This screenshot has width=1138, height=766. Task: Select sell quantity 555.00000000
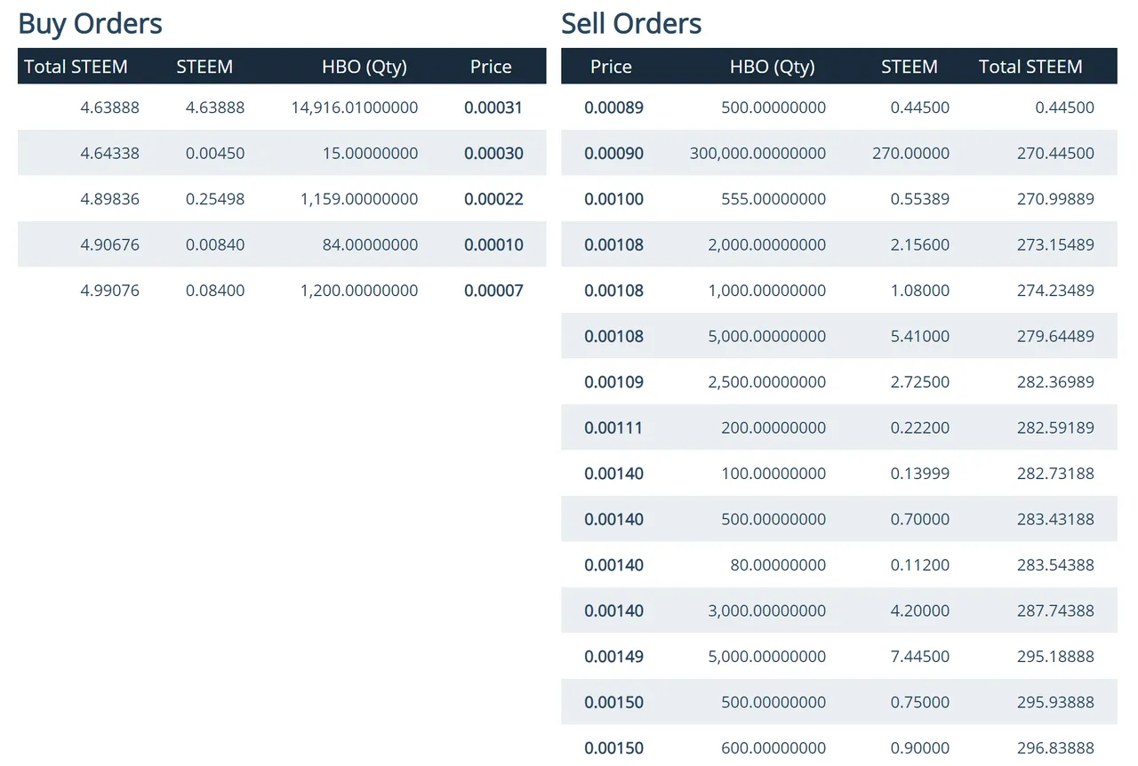coord(773,199)
